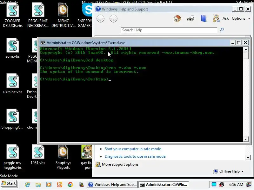Print the current help topic

click(x=190, y=18)
